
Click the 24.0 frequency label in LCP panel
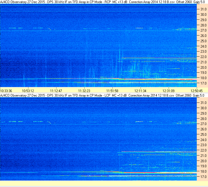coord(204,140)
